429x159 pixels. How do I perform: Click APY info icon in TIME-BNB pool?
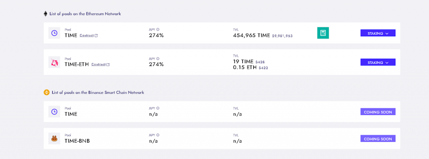point(158,135)
